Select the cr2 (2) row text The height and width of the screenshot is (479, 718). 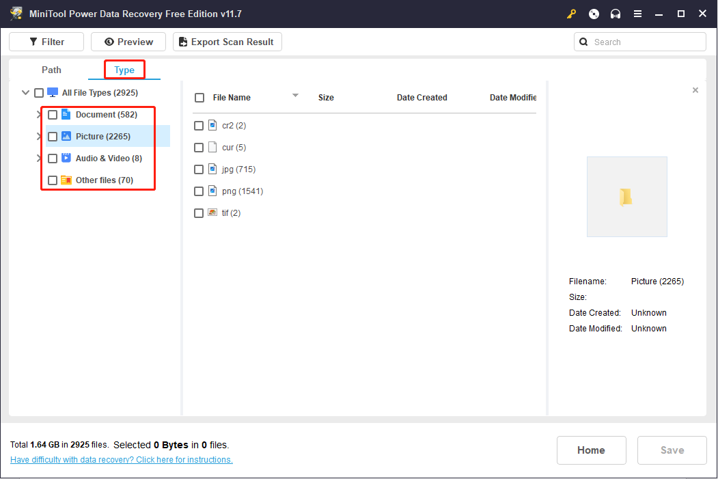pyautogui.click(x=234, y=126)
